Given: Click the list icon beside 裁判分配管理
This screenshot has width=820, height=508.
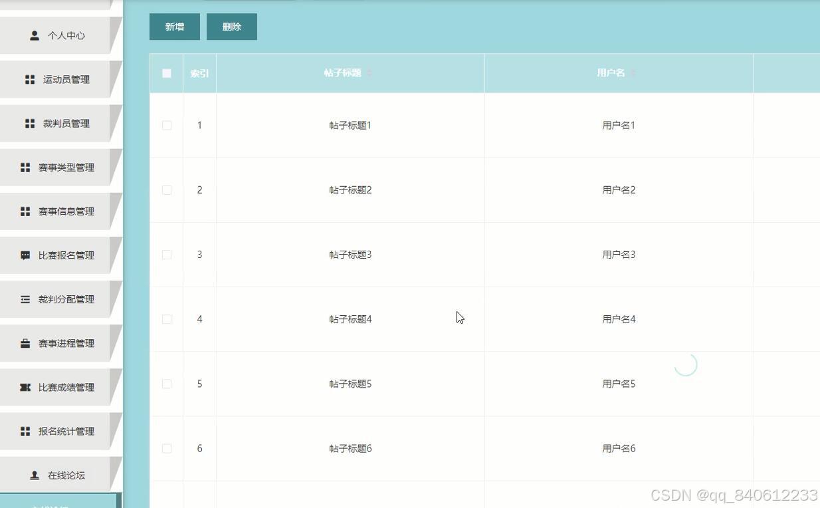Looking at the screenshot, I should tap(25, 299).
